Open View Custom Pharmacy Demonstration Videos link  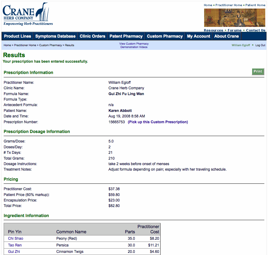point(134,45)
